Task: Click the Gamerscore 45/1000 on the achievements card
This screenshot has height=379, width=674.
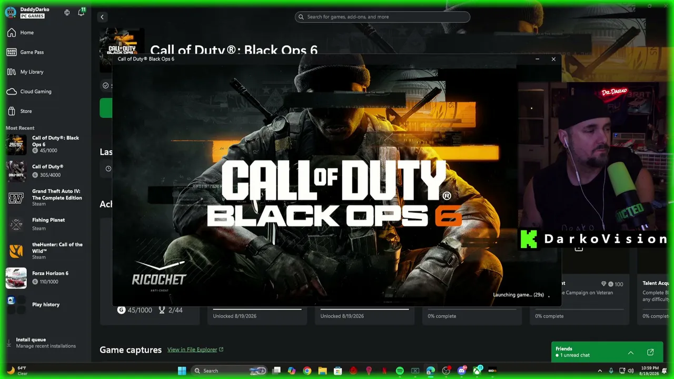Action: coord(135,310)
